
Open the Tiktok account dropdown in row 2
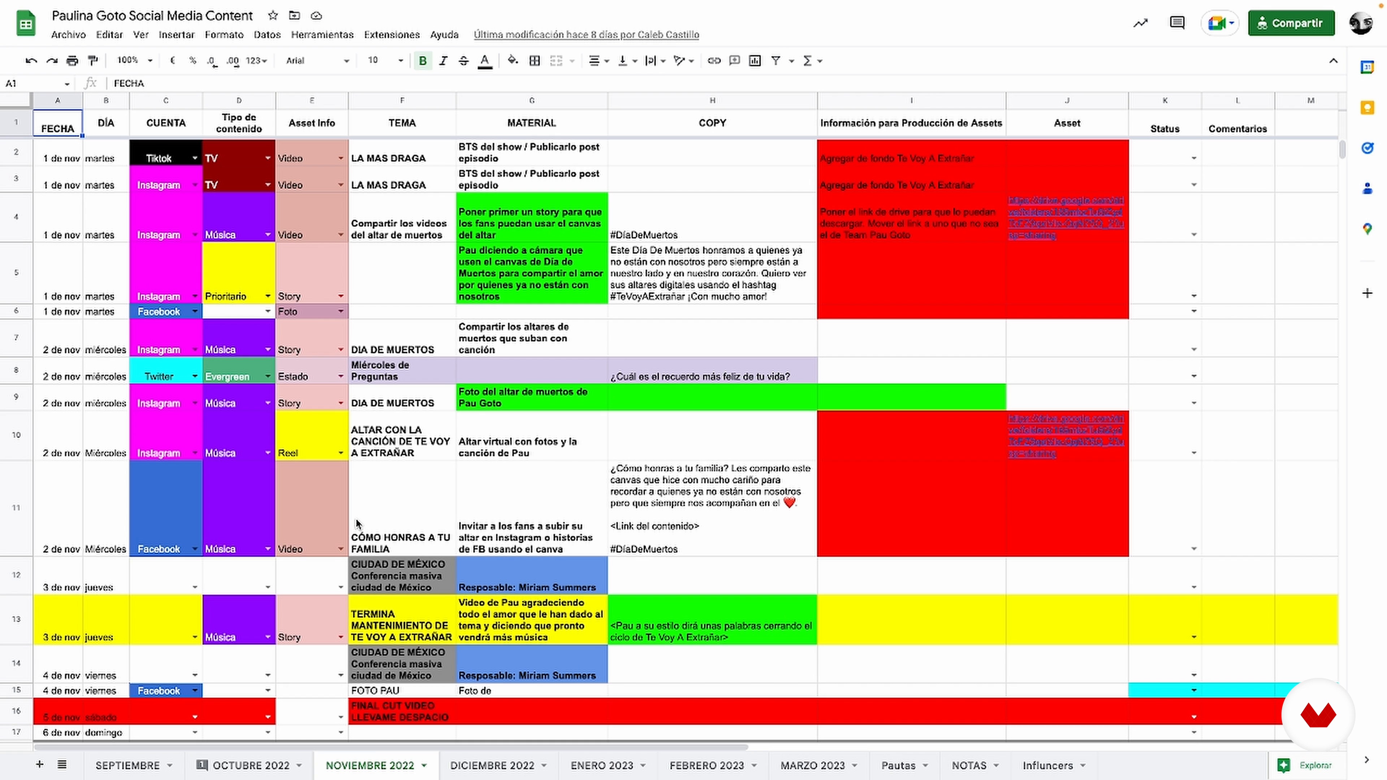point(194,158)
